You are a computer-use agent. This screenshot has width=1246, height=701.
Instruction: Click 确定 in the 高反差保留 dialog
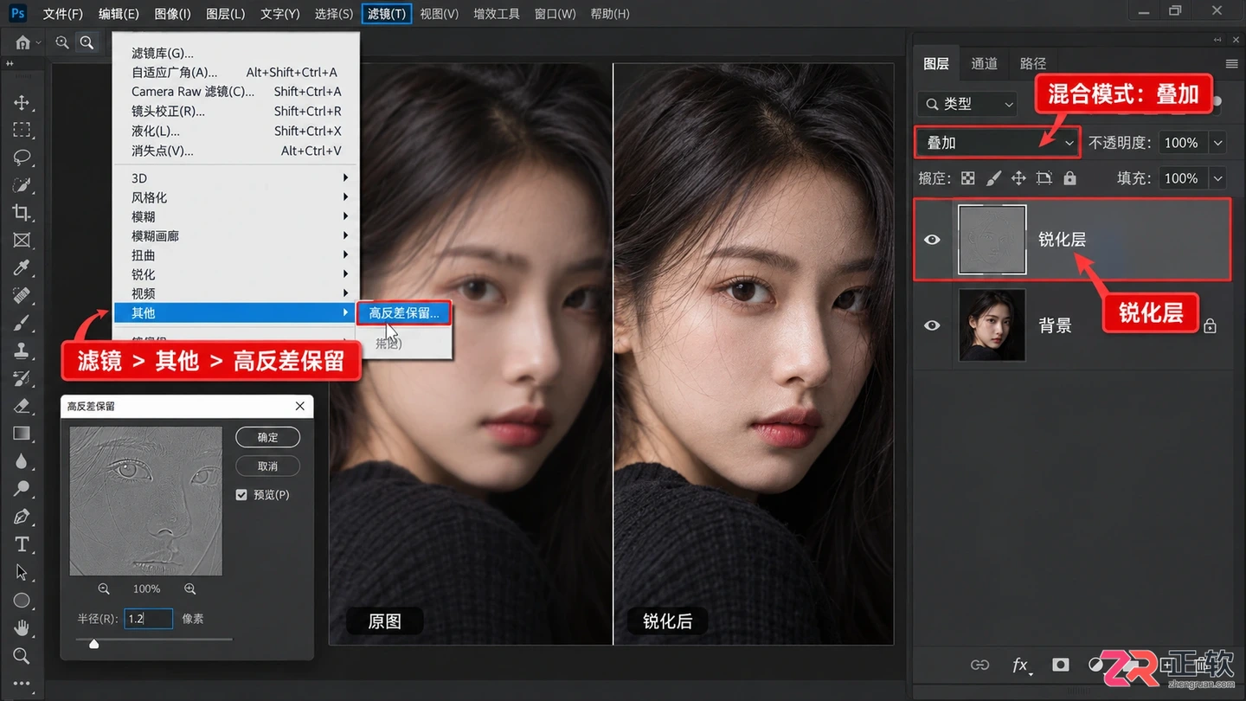[x=268, y=437]
